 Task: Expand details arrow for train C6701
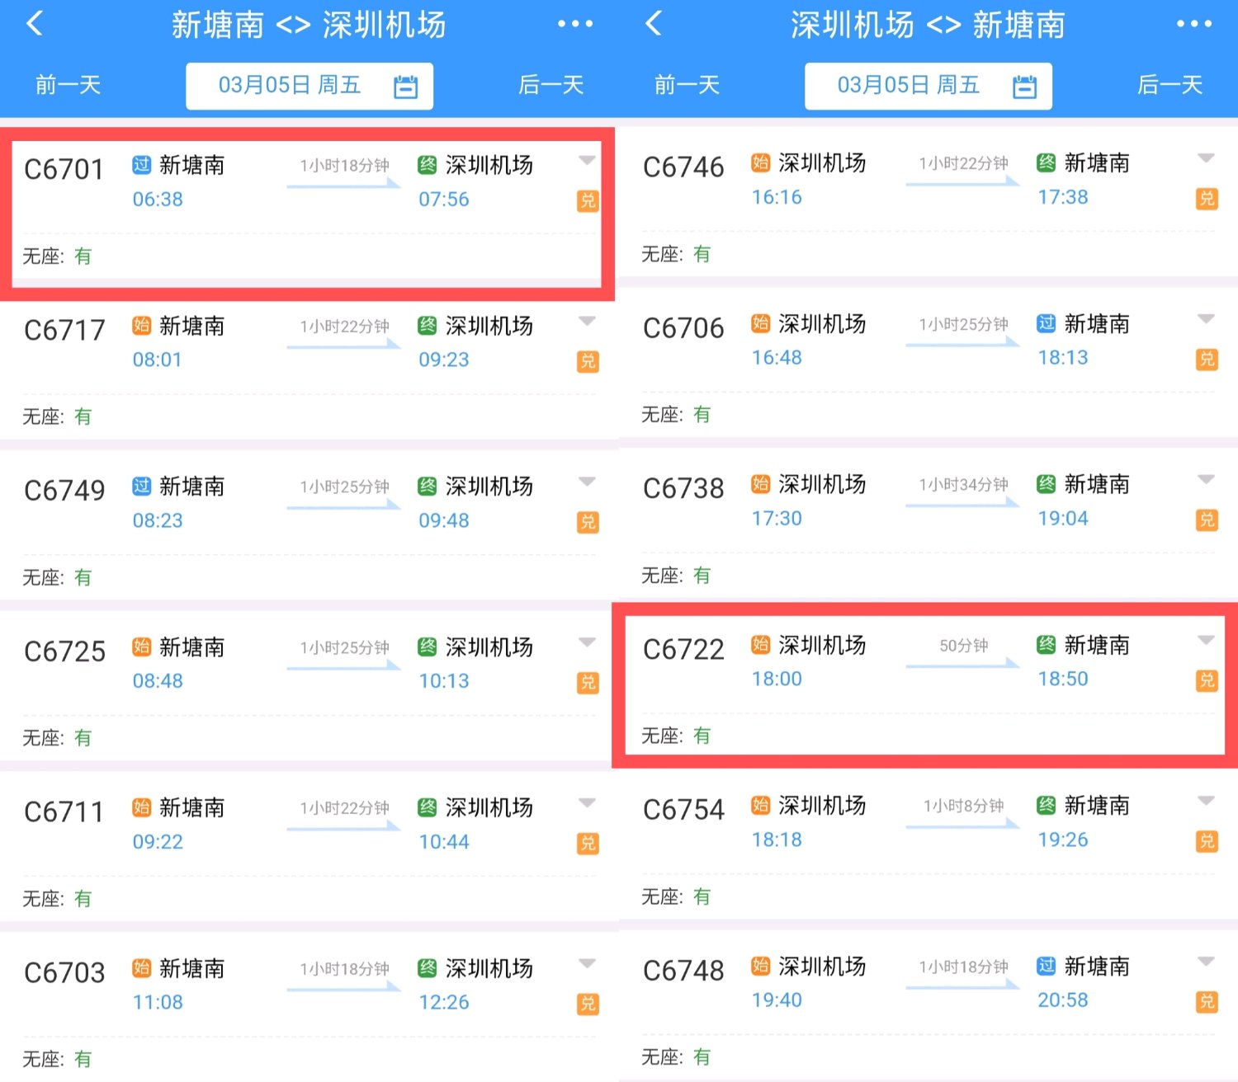[587, 161]
